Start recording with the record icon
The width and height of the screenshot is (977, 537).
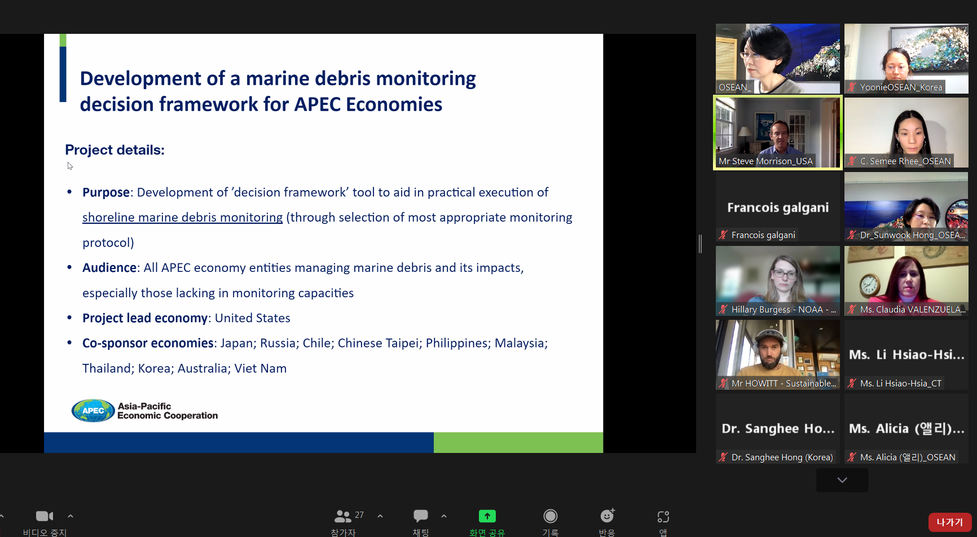point(550,516)
